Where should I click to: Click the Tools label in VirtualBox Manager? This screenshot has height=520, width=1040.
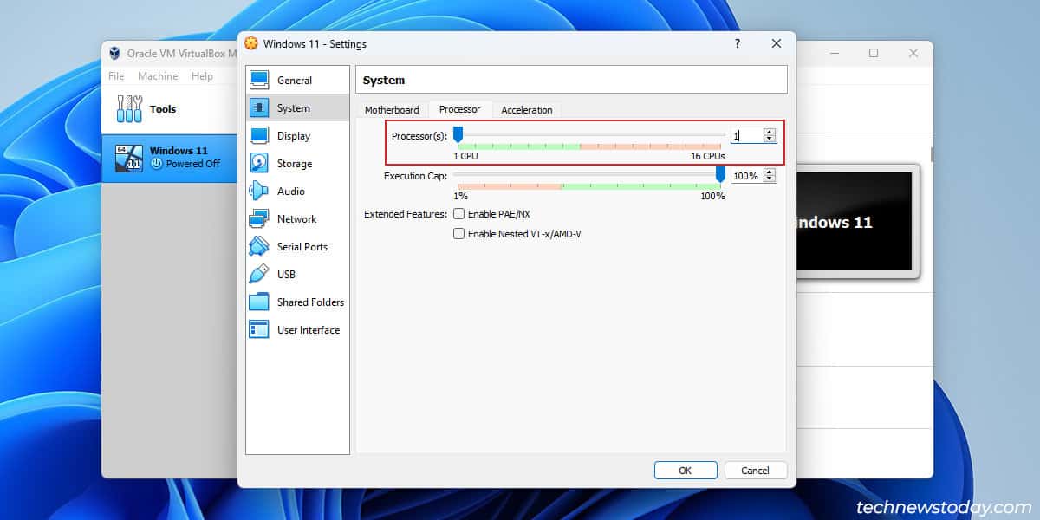click(163, 109)
